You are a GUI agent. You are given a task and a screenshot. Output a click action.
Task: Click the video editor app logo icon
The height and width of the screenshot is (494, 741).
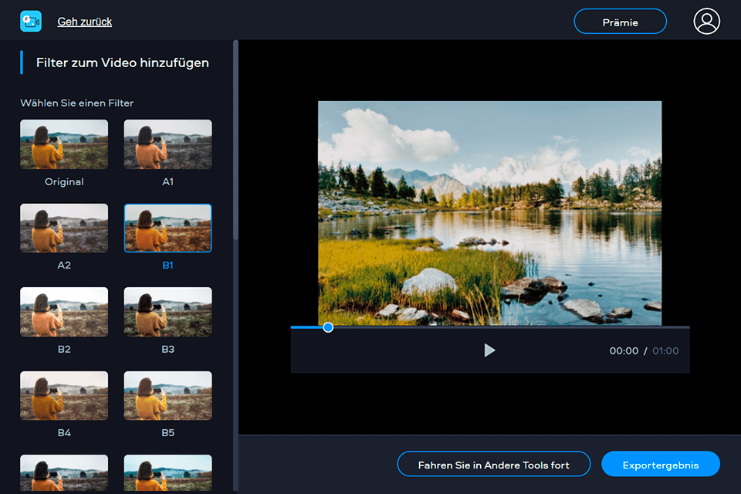click(30, 21)
